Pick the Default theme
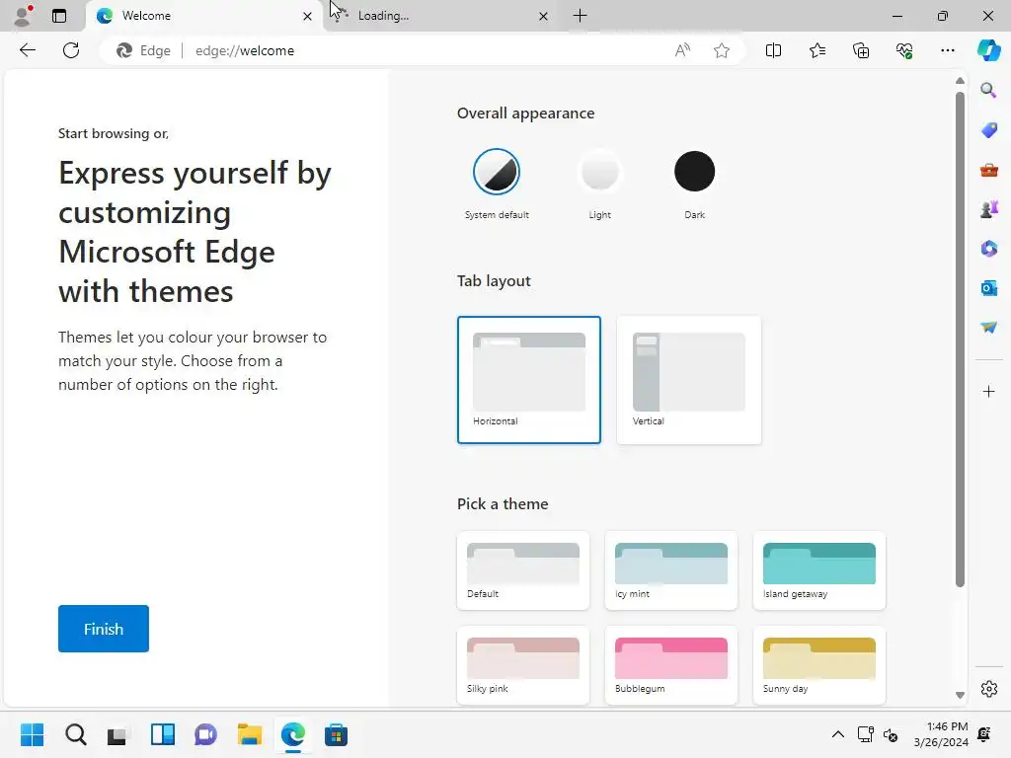The height and width of the screenshot is (758, 1011). pos(523,570)
